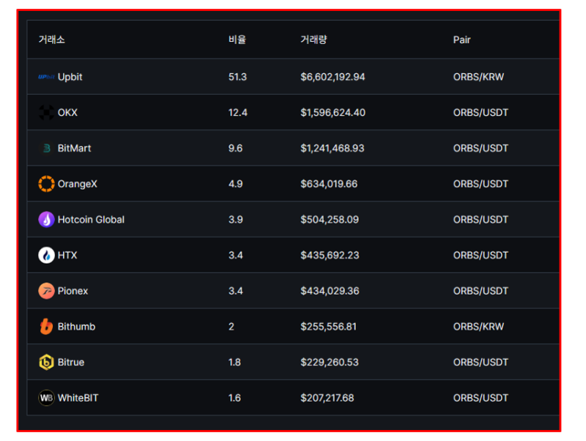Select the ORBS/KRW pair for Upbit
This screenshot has width=586, height=441.
point(478,77)
